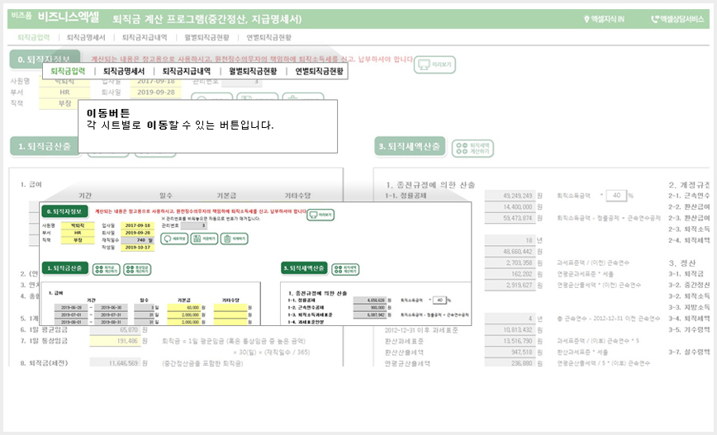This screenshot has height=435, width=717.
Task: Click the 관리번호 cell showing 3 in the inset
Action: pyautogui.click(x=194, y=225)
